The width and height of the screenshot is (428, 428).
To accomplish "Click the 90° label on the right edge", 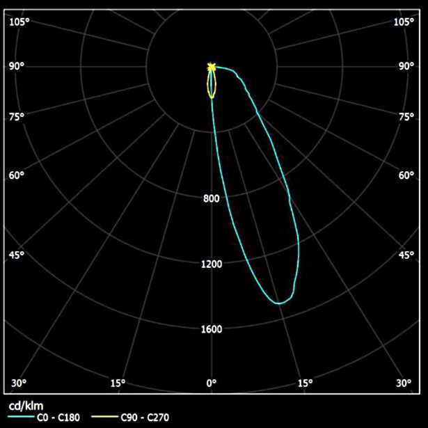I will (406, 66).
